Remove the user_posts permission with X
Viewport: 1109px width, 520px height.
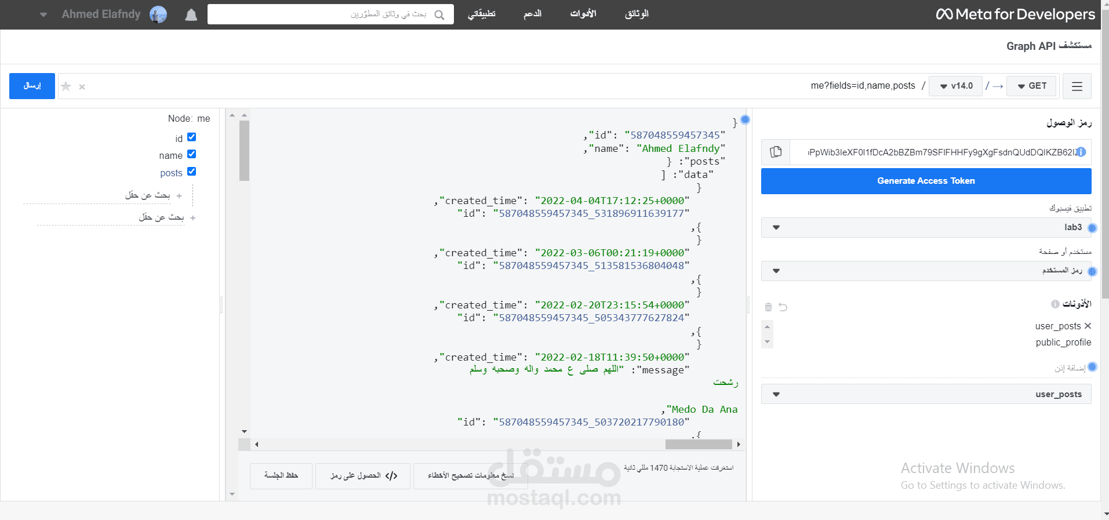click(x=1088, y=326)
